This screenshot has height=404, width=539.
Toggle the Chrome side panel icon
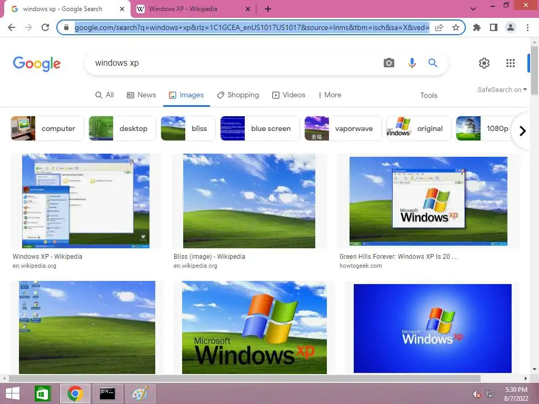point(494,27)
